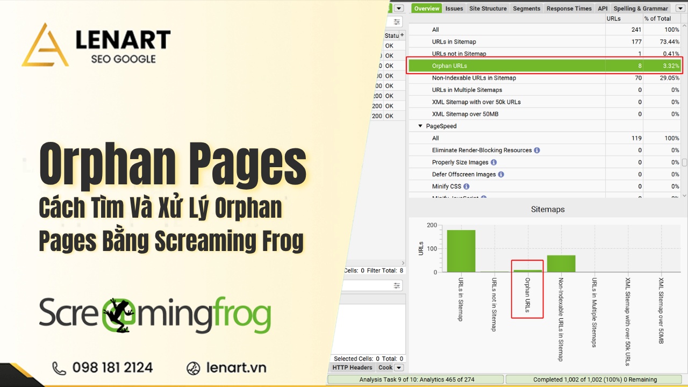Click the info icon beside Properly Size Images
This screenshot has width=688, height=387.
click(493, 162)
